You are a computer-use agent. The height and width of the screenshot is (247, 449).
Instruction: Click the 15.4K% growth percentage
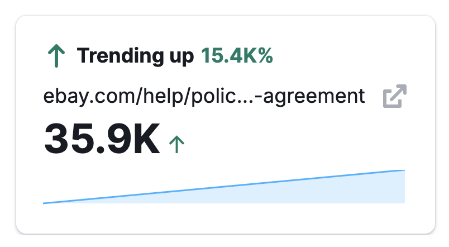pos(237,56)
